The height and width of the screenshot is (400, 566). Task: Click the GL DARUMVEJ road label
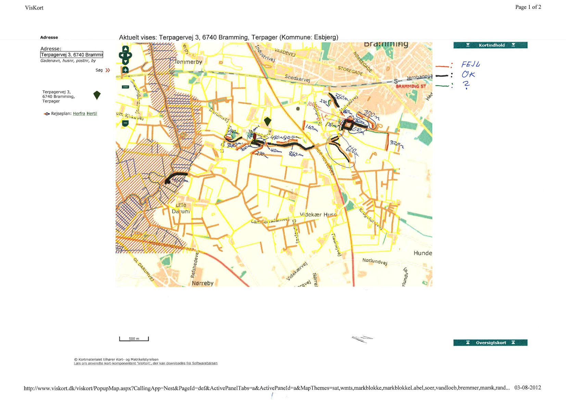143,269
